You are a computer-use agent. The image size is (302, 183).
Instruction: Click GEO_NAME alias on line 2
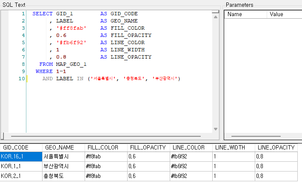click(124, 21)
